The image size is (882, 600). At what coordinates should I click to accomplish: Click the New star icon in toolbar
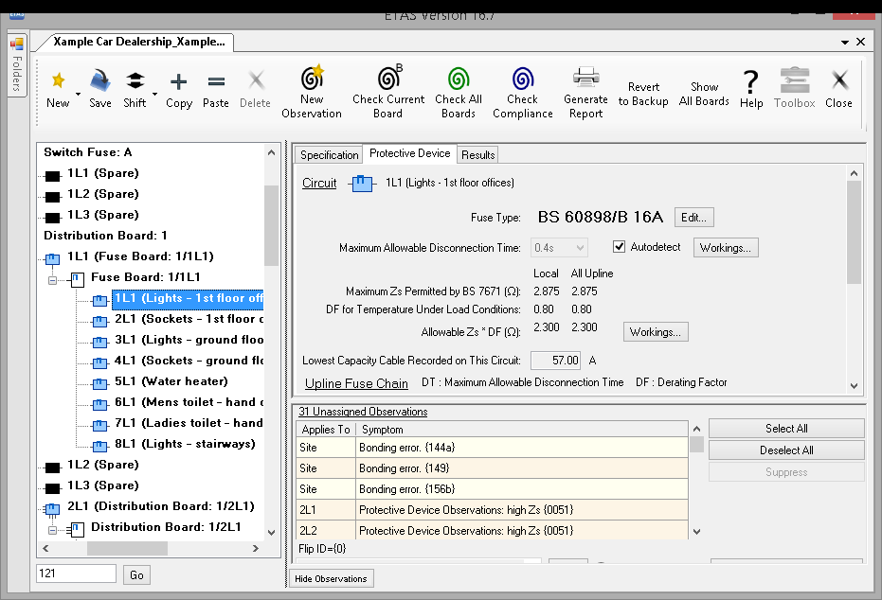click(58, 81)
